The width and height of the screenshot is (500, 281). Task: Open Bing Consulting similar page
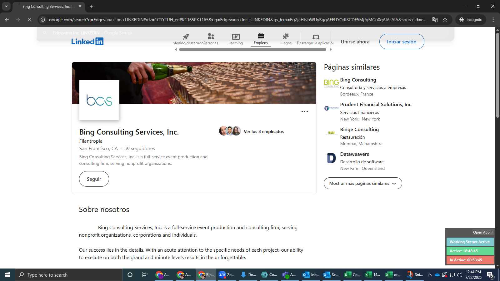(x=358, y=80)
